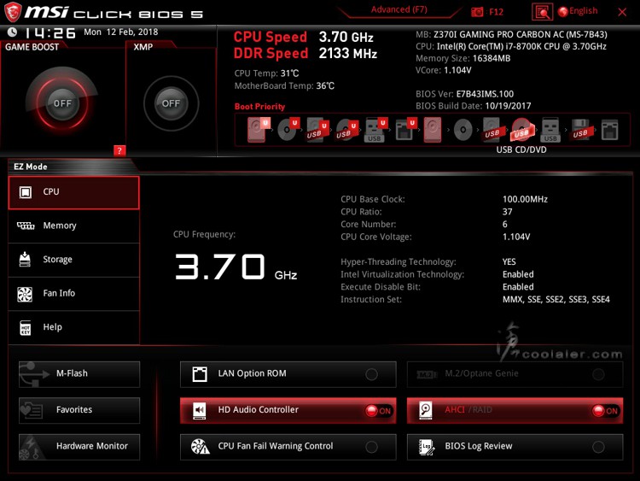The height and width of the screenshot is (481, 640).
Task: Select the UEFI hard disk boot device
Action: tap(258, 130)
